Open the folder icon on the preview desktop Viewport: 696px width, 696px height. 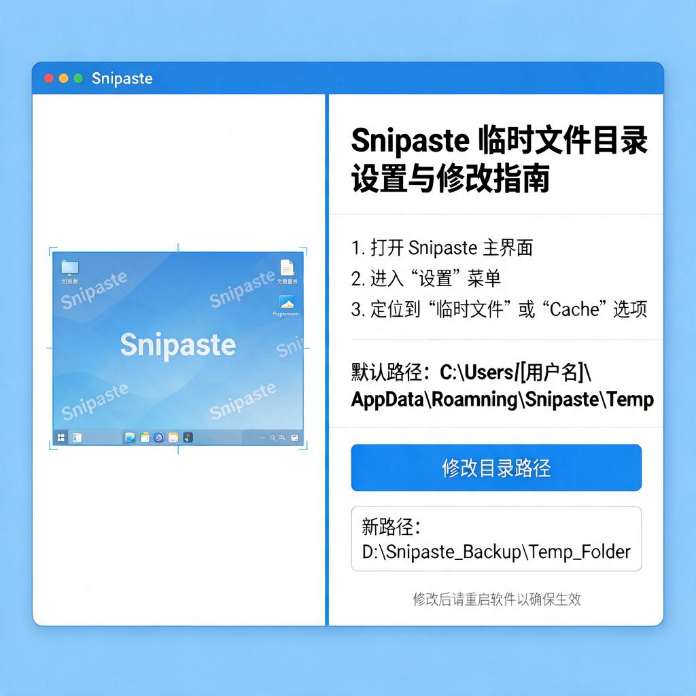coord(70,268)
